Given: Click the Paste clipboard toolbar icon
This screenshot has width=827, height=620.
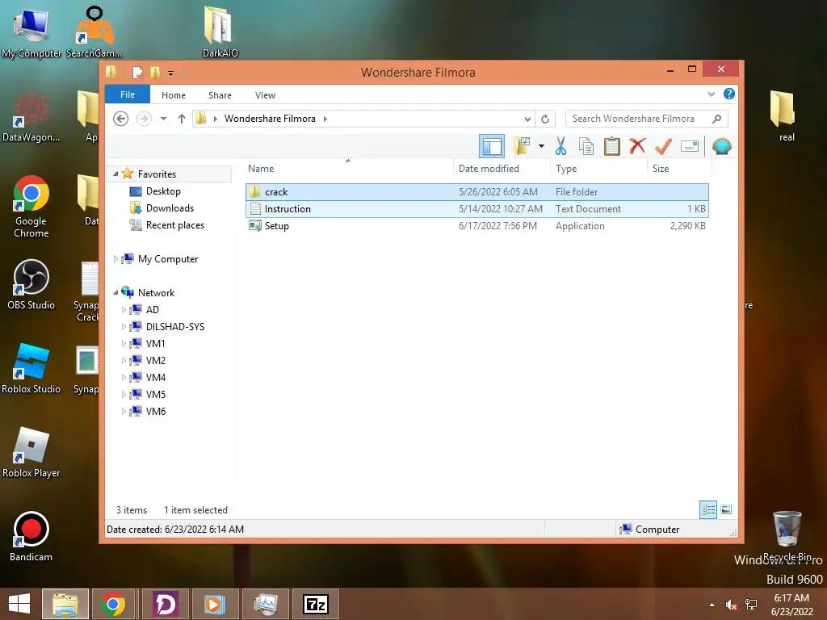Looking at the screenshot, I should (x=612, y=146).
